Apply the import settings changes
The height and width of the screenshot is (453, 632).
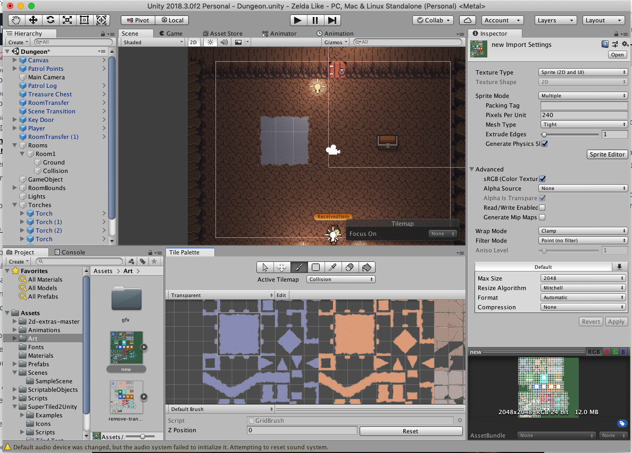pyautogui.click(x=617, y=322)
